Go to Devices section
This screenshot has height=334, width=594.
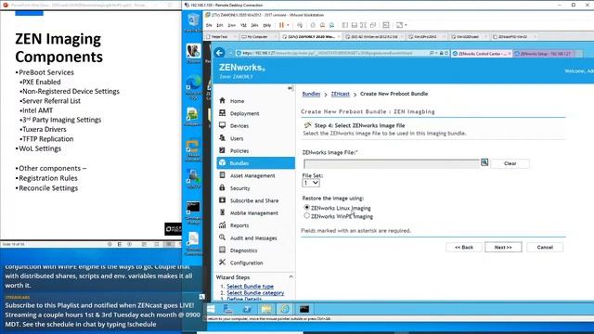(239, 126)
